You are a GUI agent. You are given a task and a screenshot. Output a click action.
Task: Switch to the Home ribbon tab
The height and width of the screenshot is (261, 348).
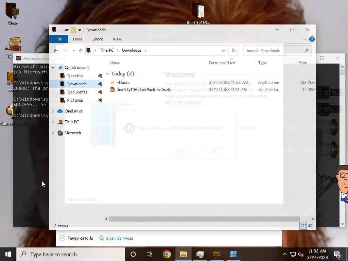coord(78,39)
